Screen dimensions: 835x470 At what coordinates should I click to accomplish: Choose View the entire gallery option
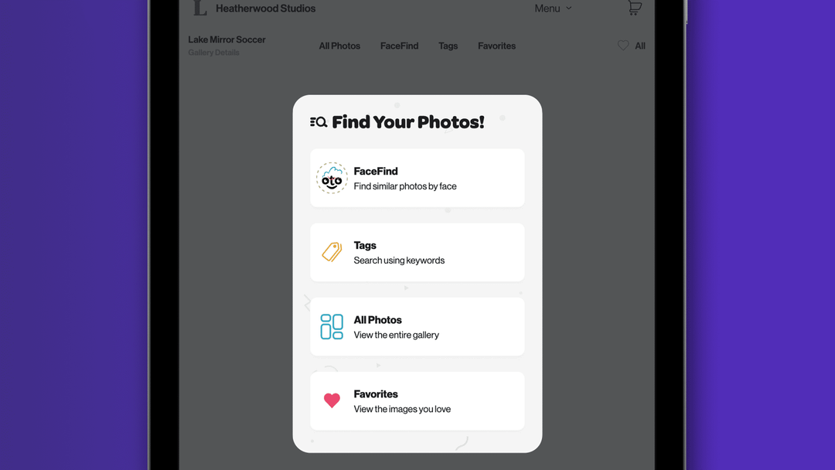417,326
